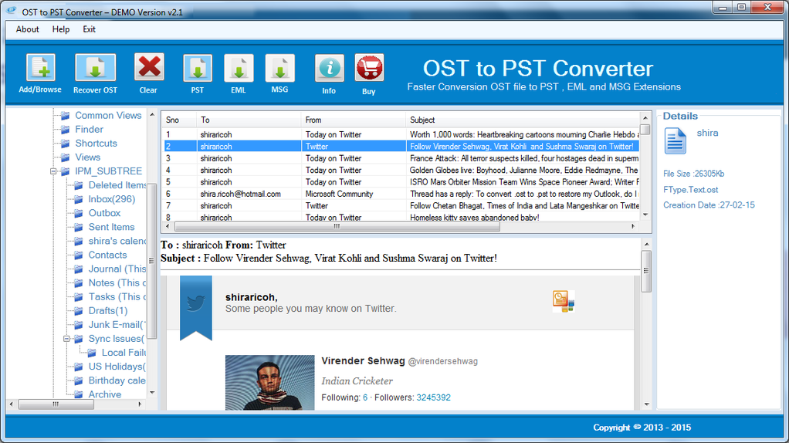The height and width of the screenshot is (443, 789).
Task: Select the Microsoft Community email row
Action: coord(401,194)
